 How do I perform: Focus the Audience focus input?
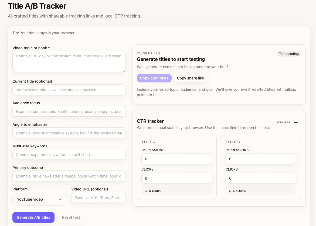tap(69, 111)
